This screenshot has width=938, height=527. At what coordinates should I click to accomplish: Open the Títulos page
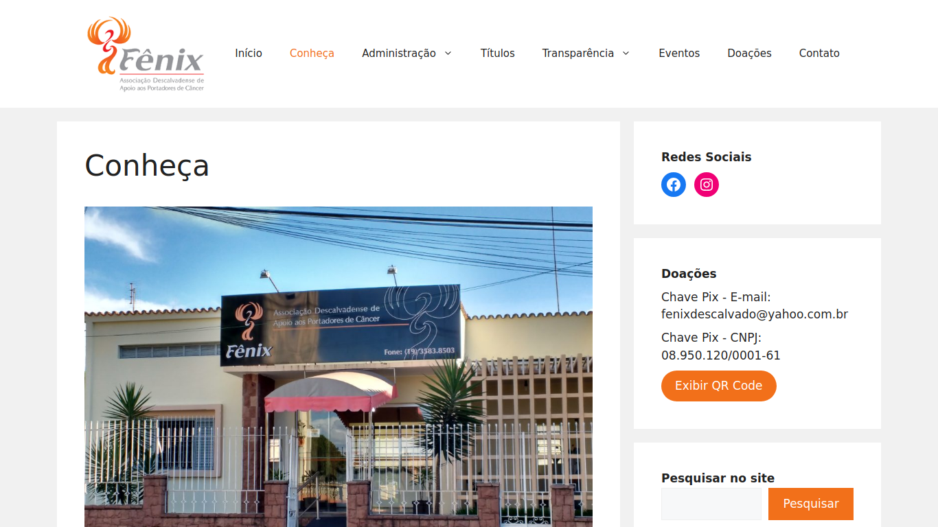point(498,54)
